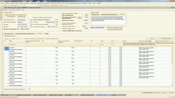175x98 pixels.
Task: Click the Посмотреть отброшенные строки button
Action: [x=115, y=27]
